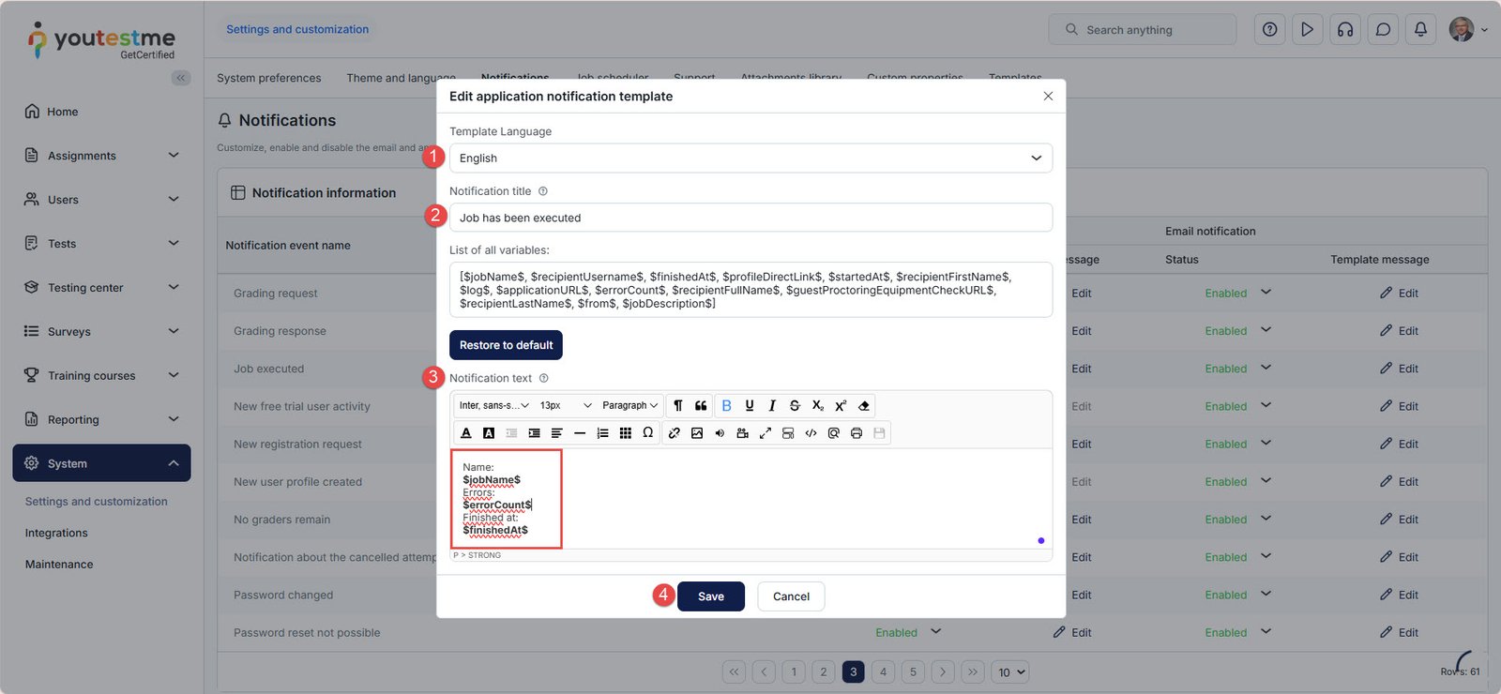Open the chat bubble icon
The image size is (1501, 694).
(1383, 30)
